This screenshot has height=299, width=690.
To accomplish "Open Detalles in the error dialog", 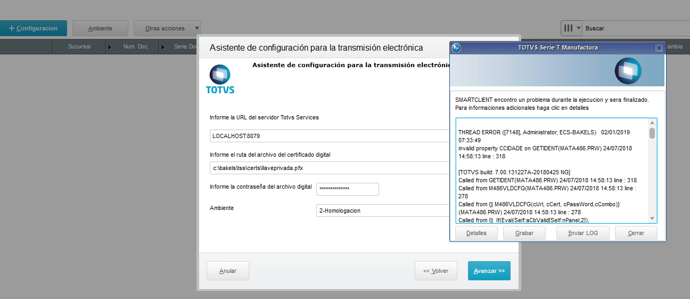I will (477, 233).
